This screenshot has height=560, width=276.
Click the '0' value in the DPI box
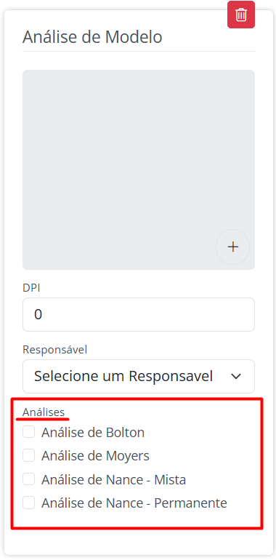click(38, 315)
